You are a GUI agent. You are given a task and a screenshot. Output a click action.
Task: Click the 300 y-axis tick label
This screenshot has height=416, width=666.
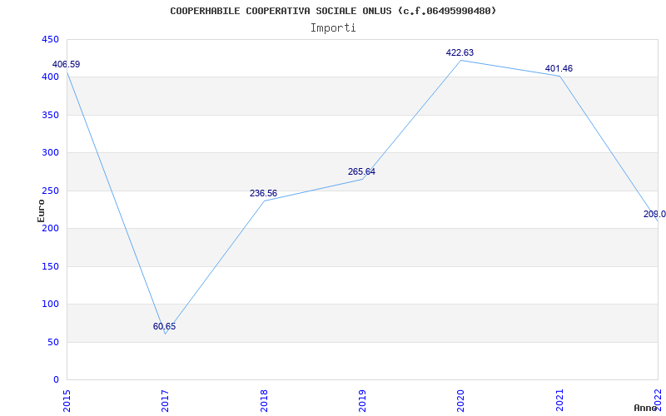(50, 153)
